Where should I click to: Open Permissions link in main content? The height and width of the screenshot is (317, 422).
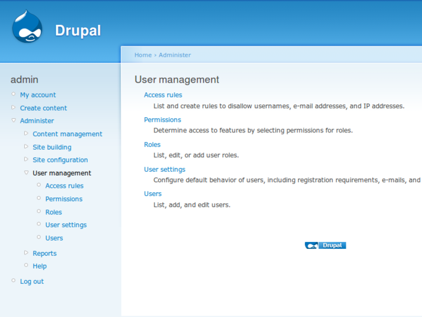pos(162,120)
